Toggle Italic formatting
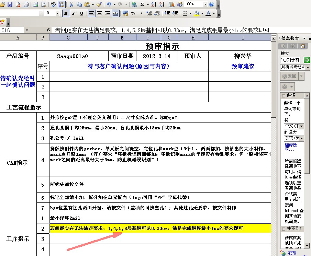 click(x=74, y=13)
